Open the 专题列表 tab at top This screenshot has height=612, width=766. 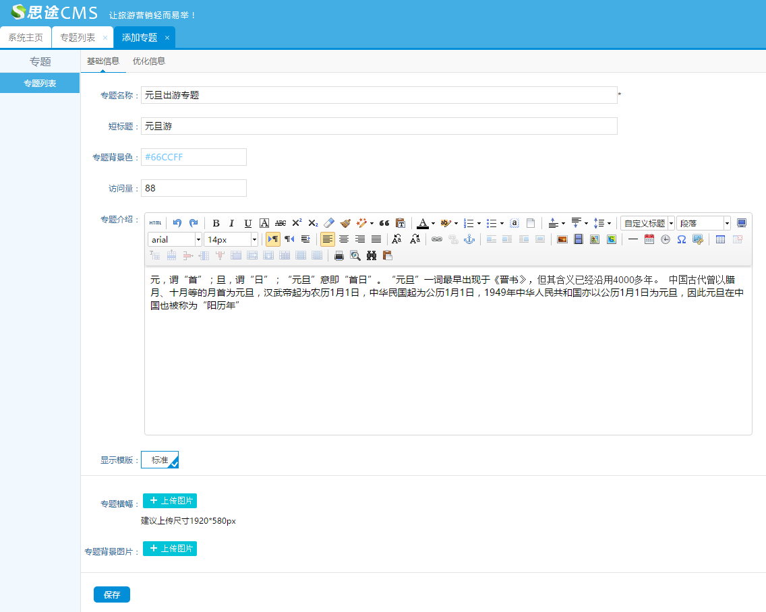pos(78,38)
